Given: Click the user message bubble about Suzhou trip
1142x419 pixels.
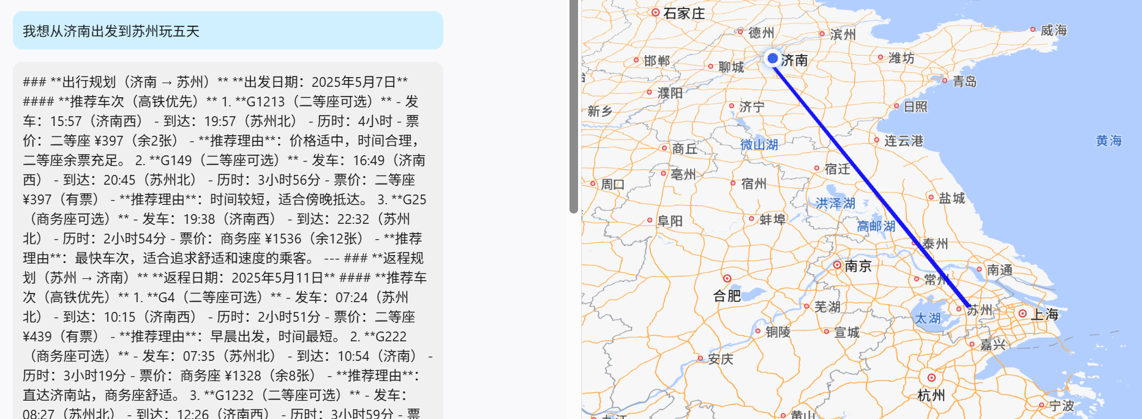Looking at the screenshot, I should pyautogui.click(x=228, y=31).
